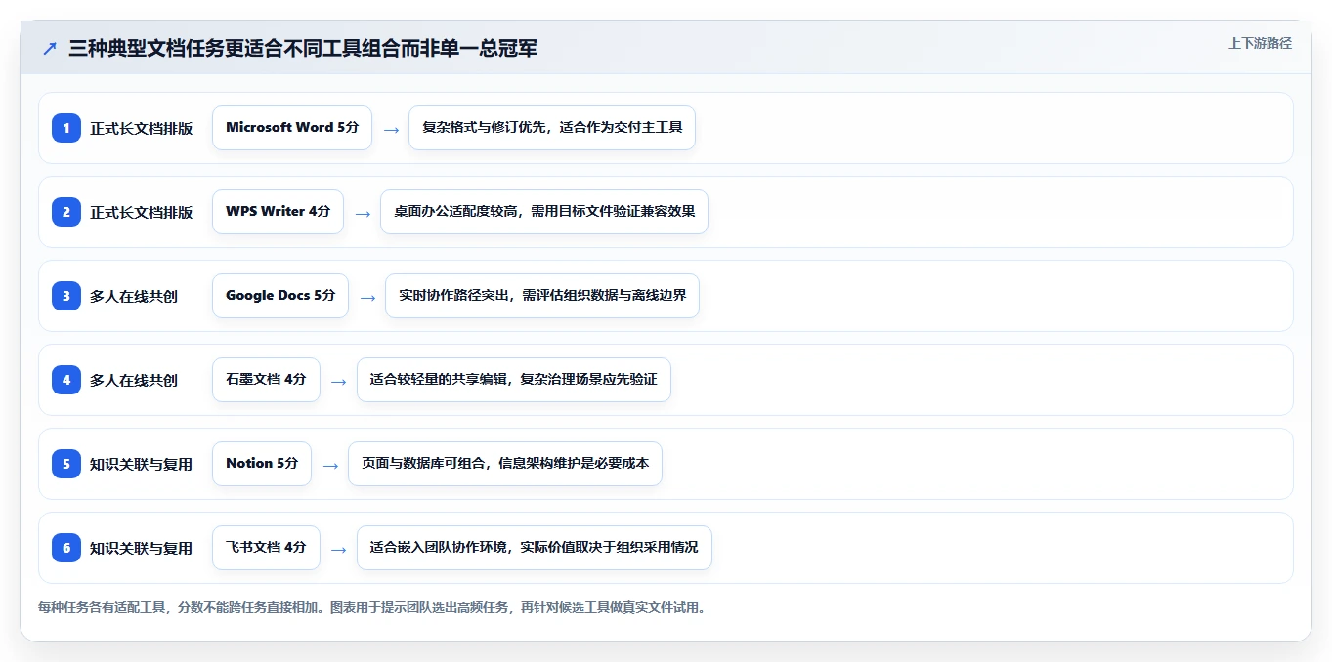This screenshot has width=1332, height=662.
Task: Select the 飞书文档 4分 box
Action: (x=266, y=548)
